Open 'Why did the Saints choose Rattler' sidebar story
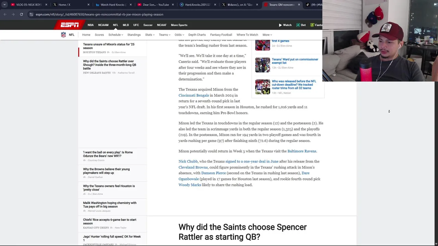This screenshot has height=246, width=438. pos(109,65)
